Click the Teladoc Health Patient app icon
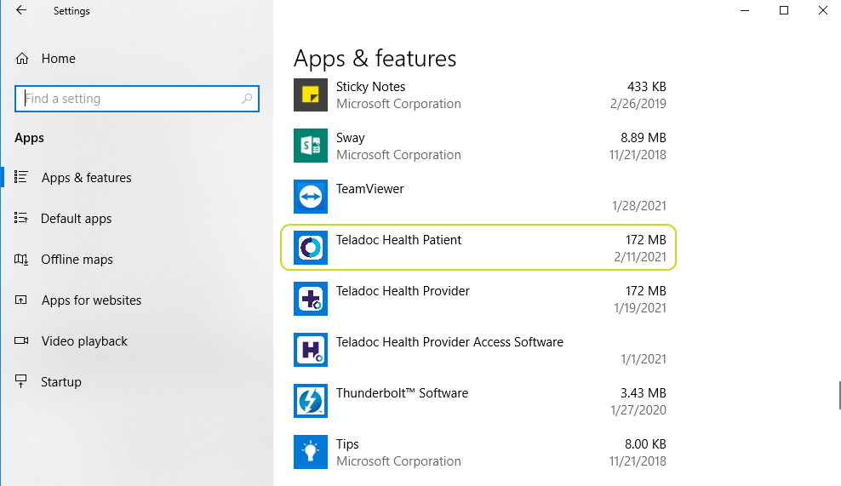This screenshot has width=841, height=486. [311, 248]
